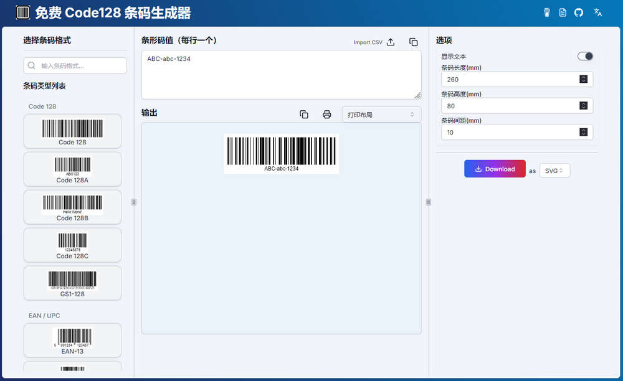Click the Download button
The width and height of the screenshot is (623, 381).
pyautogui.click(x=495, y=169)
